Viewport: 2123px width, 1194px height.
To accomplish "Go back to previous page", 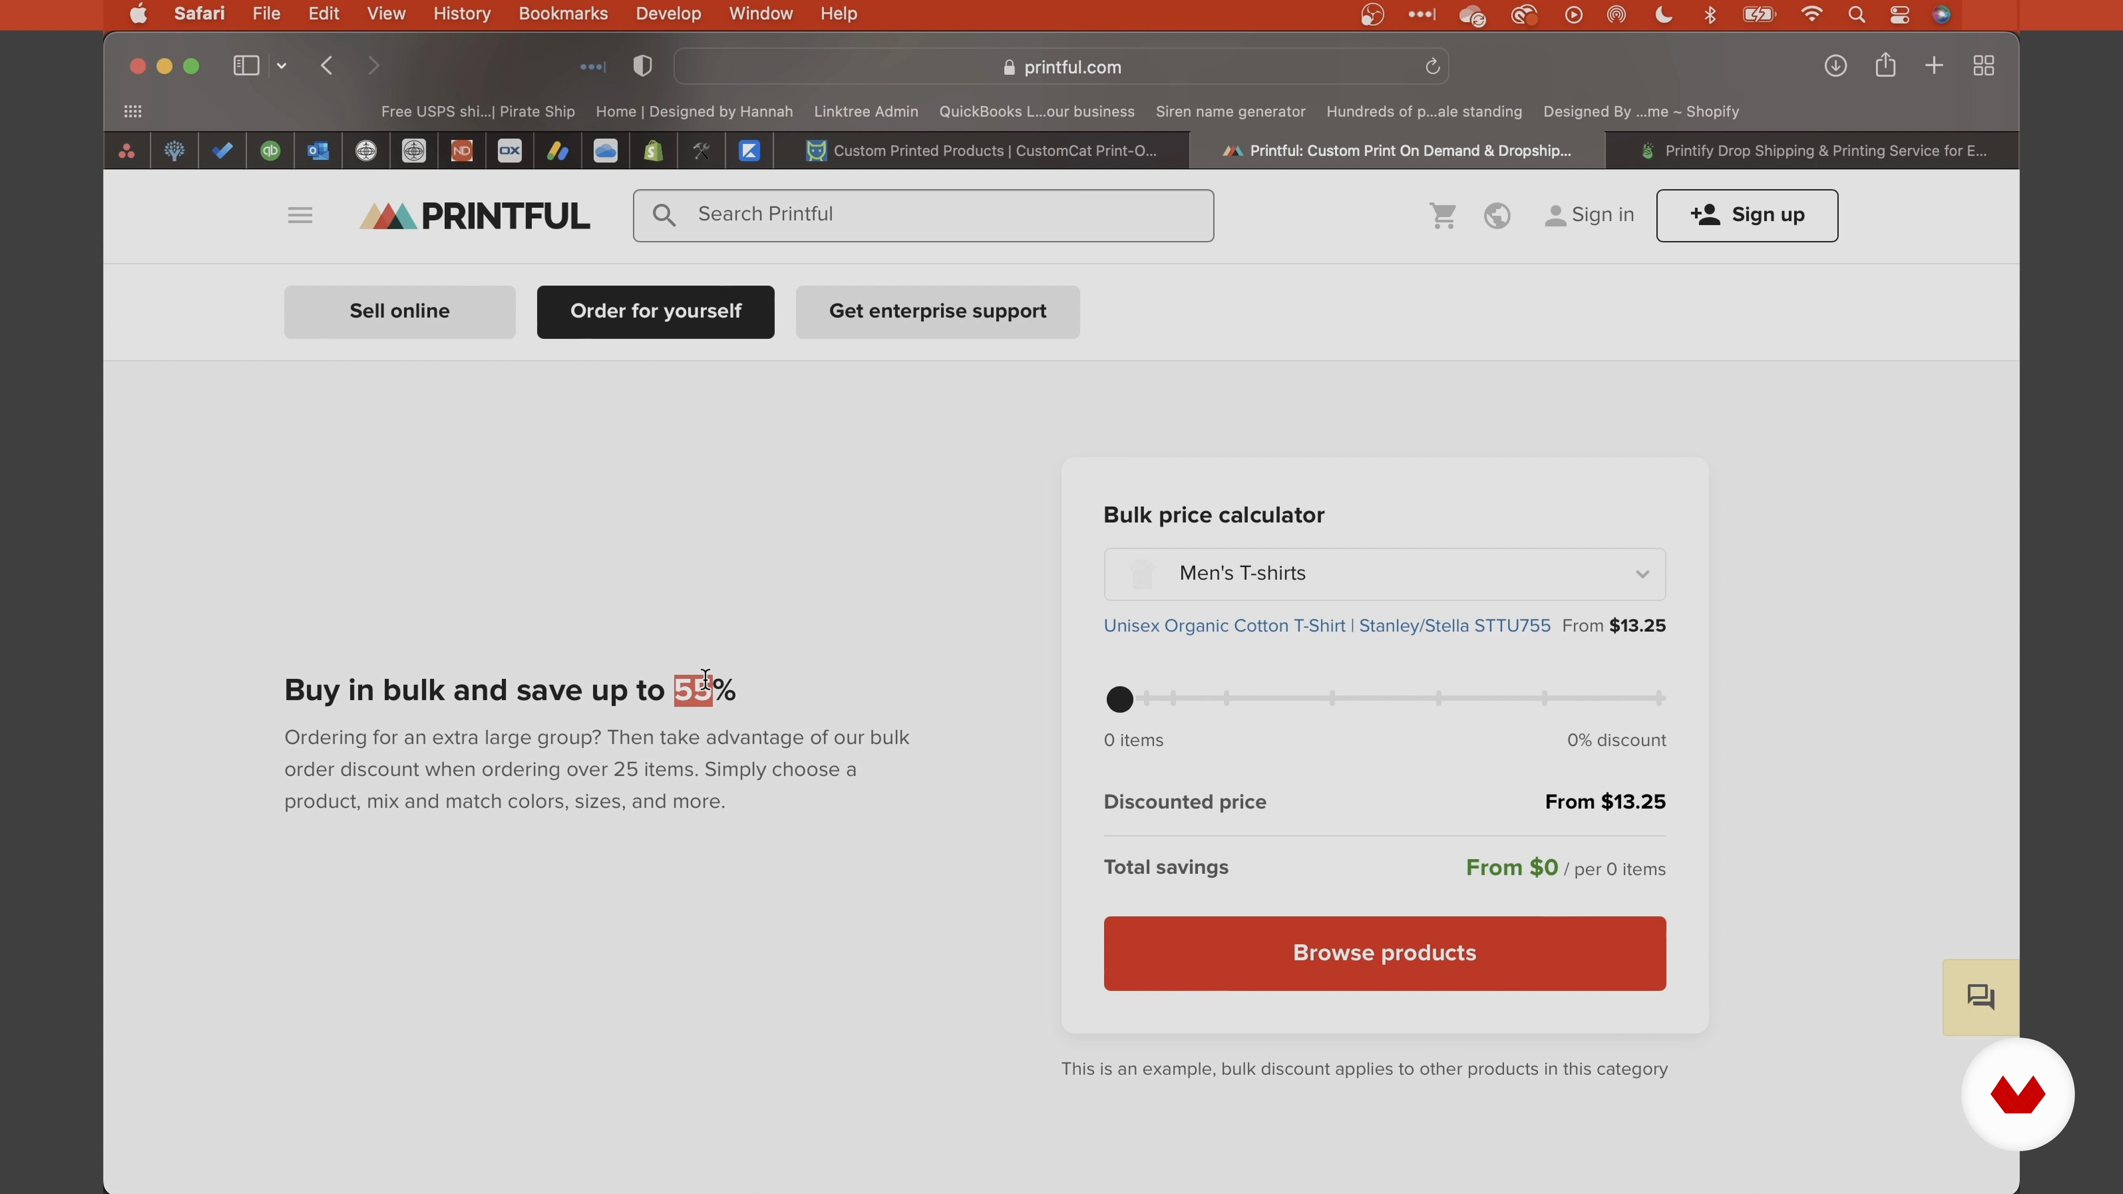I will (327, 66).
